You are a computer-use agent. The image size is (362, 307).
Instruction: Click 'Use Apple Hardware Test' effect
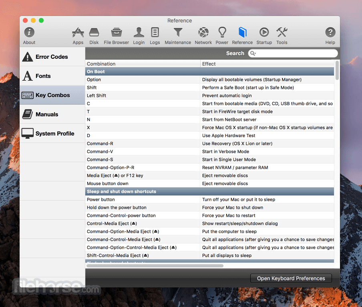click(x=229, y=136)
